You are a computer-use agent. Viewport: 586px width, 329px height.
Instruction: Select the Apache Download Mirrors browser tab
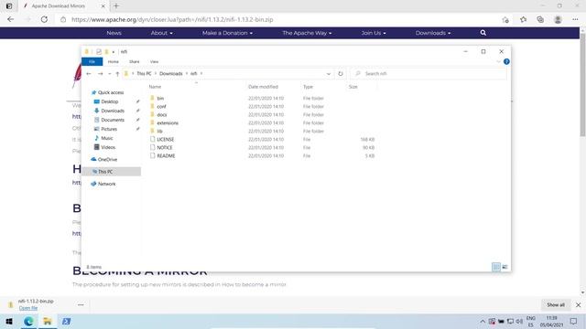pyautogui.click(x=63, y=6)
